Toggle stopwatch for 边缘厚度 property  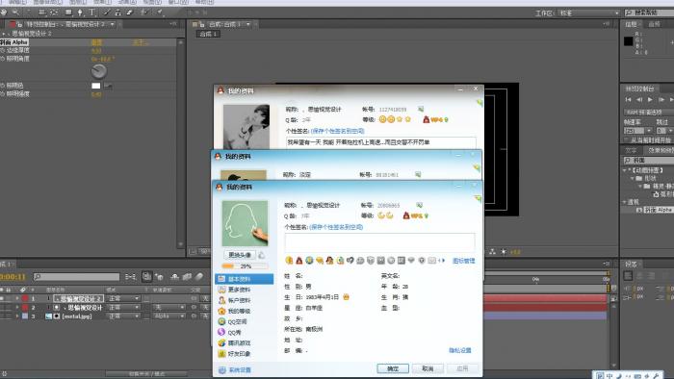(x=3, y=50)
